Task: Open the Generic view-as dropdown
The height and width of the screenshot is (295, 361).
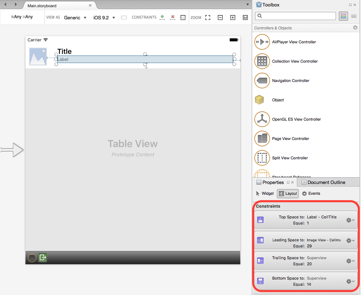Action: pos(75,18)
